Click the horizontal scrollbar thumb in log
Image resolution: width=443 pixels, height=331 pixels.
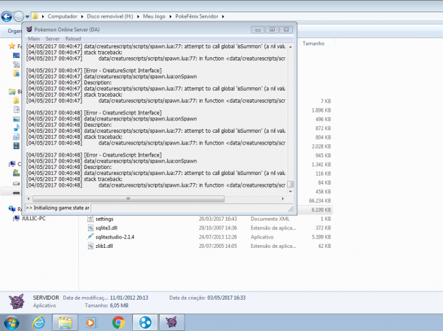[129, 199]
